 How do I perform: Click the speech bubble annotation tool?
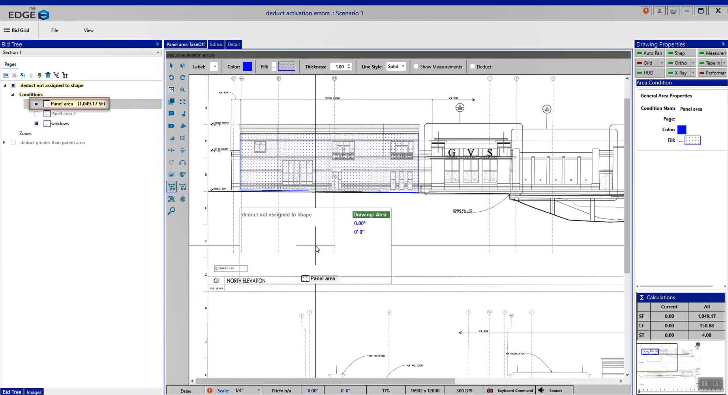click(171, 114)
